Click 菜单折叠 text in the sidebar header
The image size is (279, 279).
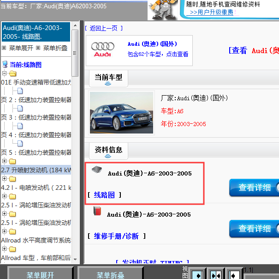(55, 48)
